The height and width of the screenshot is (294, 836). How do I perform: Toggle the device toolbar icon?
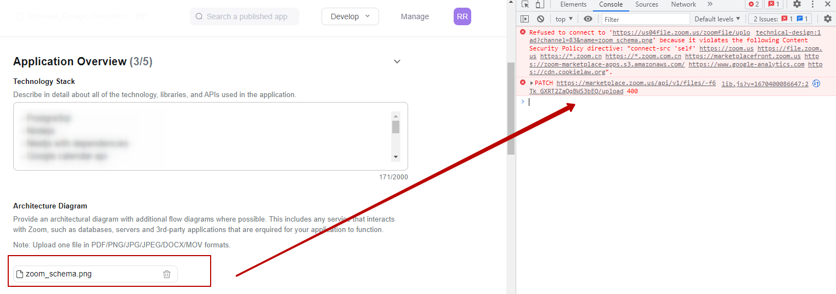[540, 4]
